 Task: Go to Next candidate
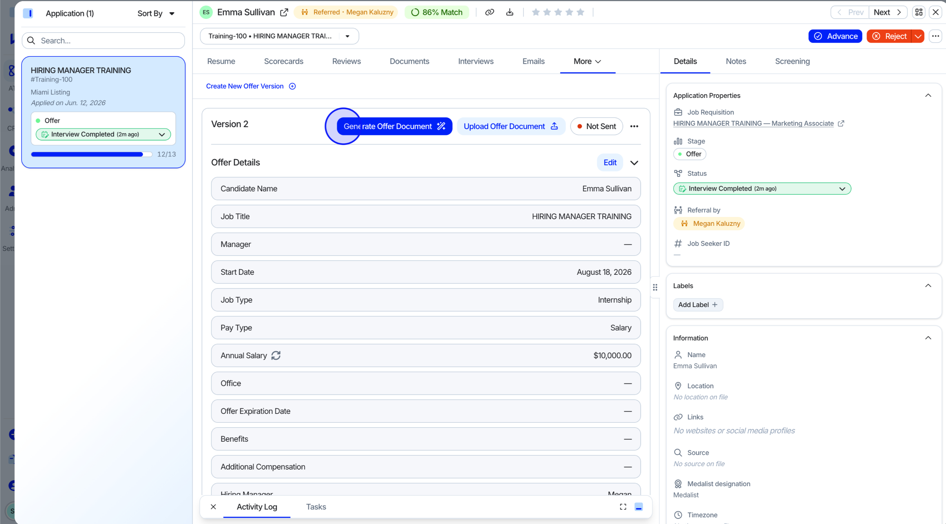tap(888, 12)
